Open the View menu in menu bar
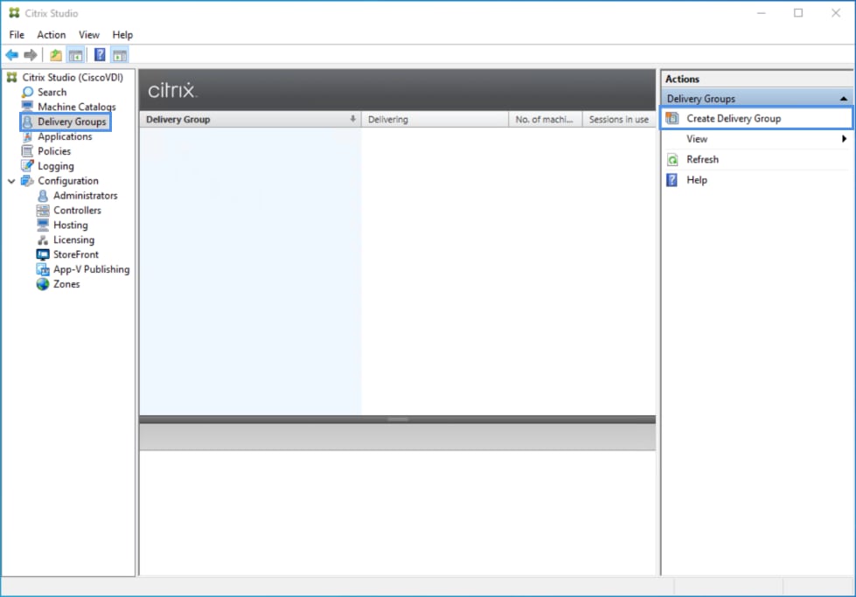The height and width of the screenshot is (597, 856). pyautogui.click(x=89, y=35)
